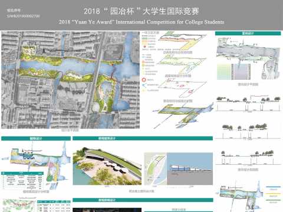
Task: Select the second exploded axonometric layer diagram
Action: click(182, 64)
